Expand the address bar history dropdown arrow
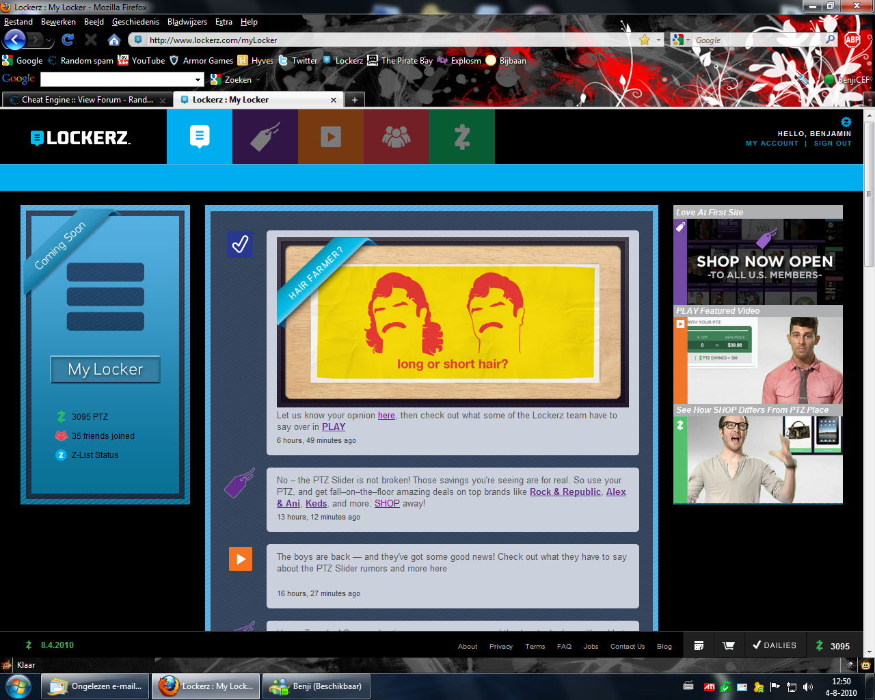This screenshot has height=700, width=875. click(x=659, y=40)
